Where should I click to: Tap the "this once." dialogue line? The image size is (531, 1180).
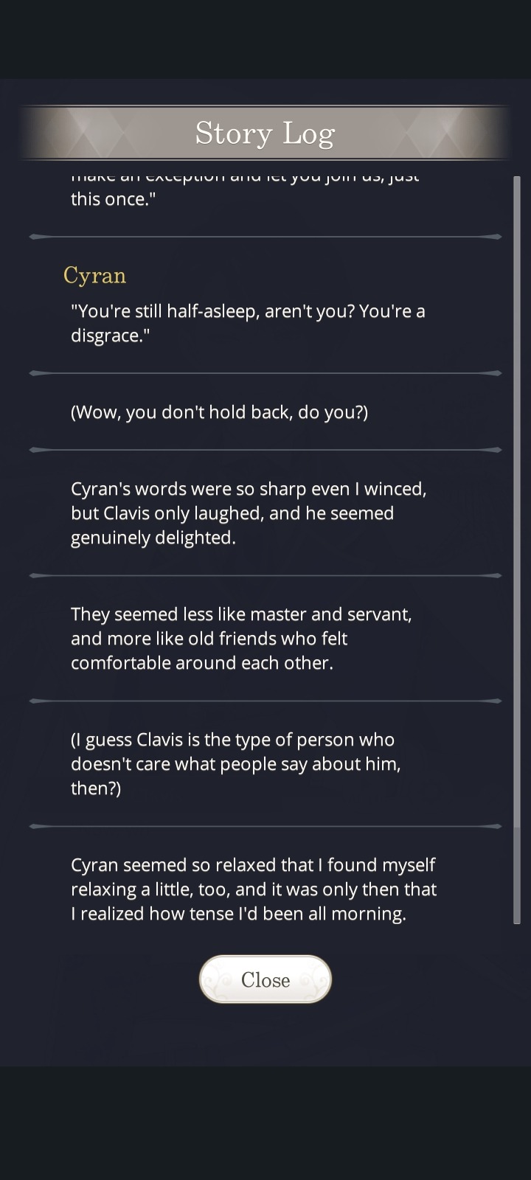113,199
